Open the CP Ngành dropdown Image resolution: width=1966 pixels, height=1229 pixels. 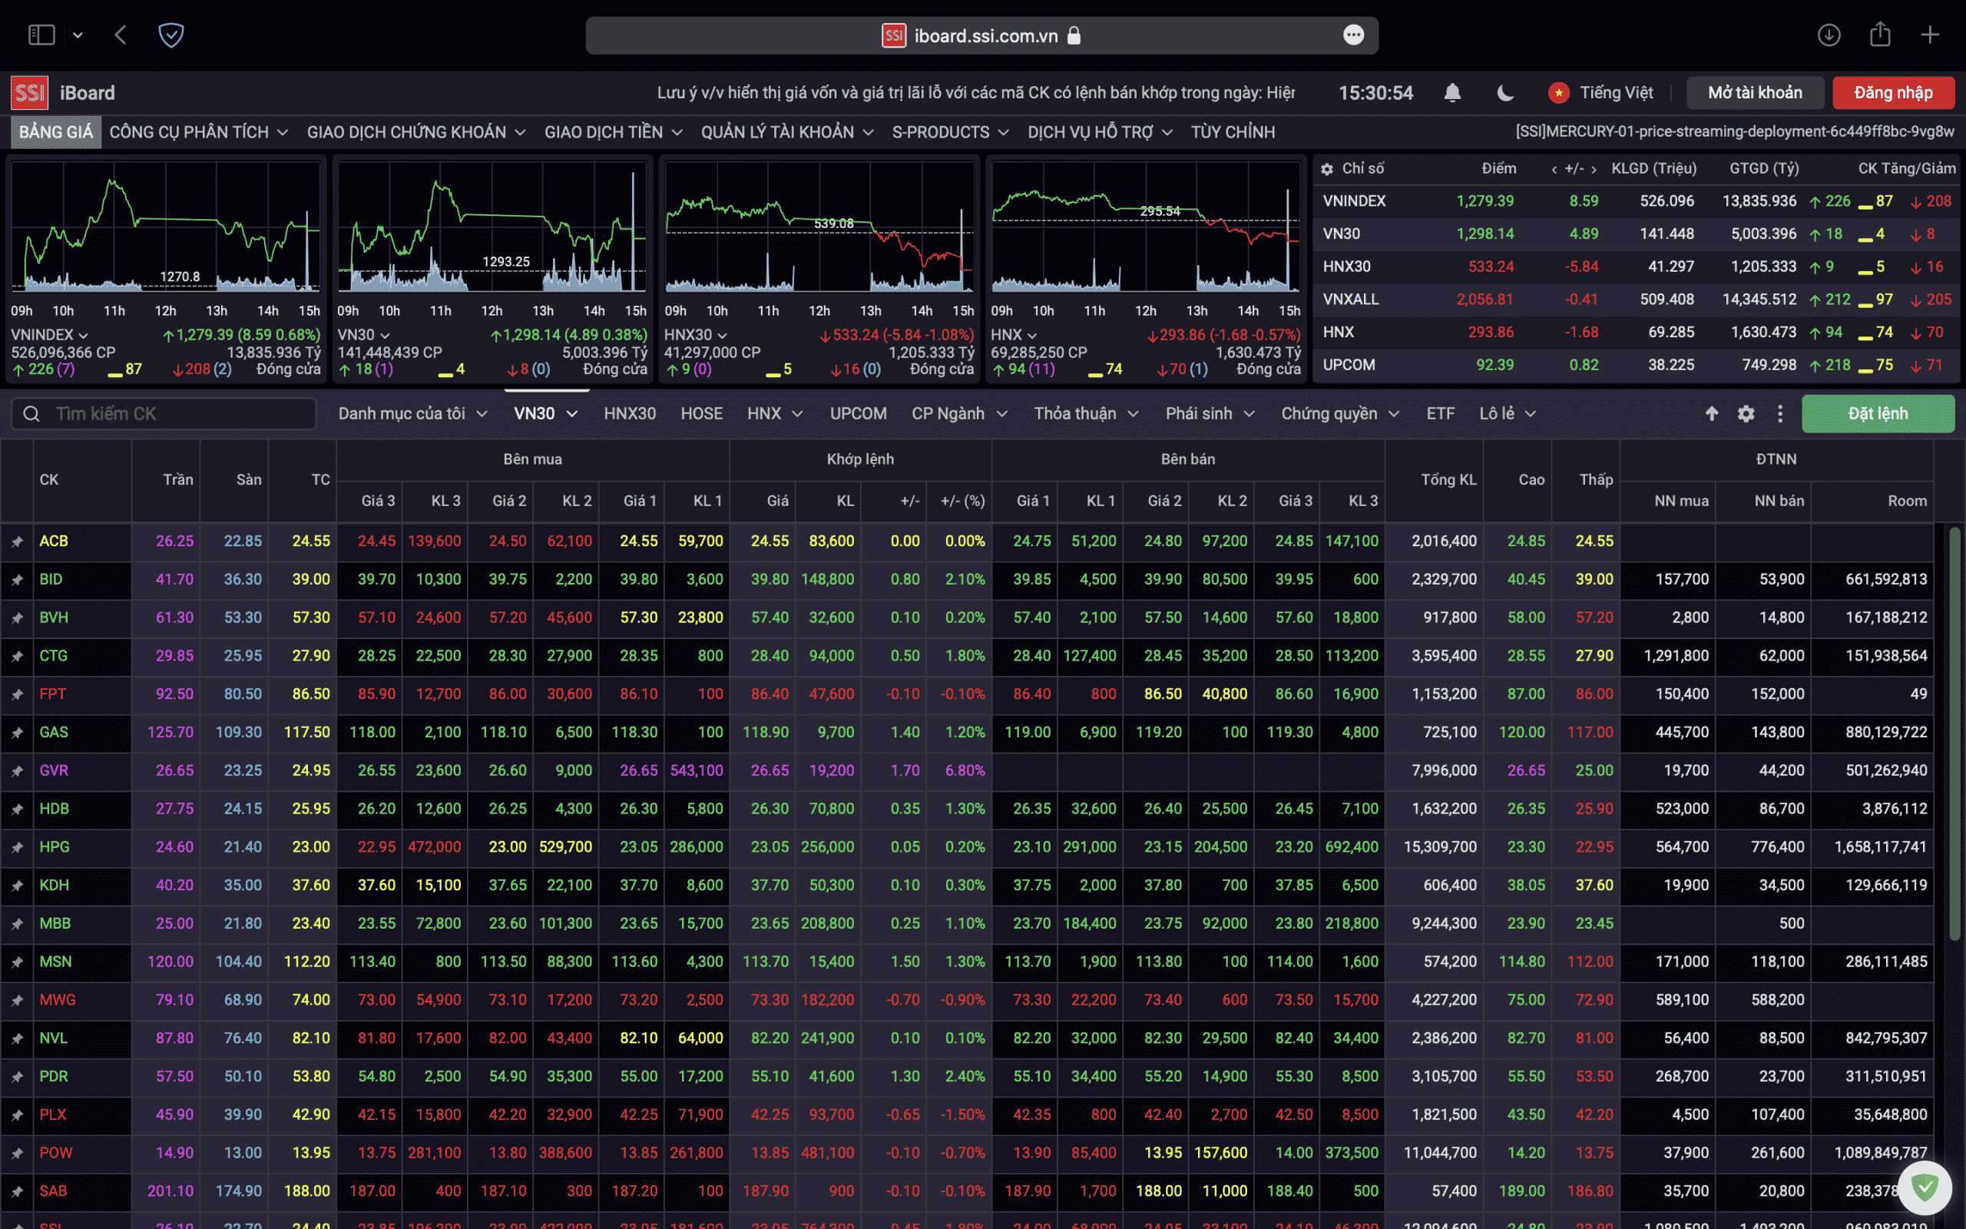(x=959, y=414)
